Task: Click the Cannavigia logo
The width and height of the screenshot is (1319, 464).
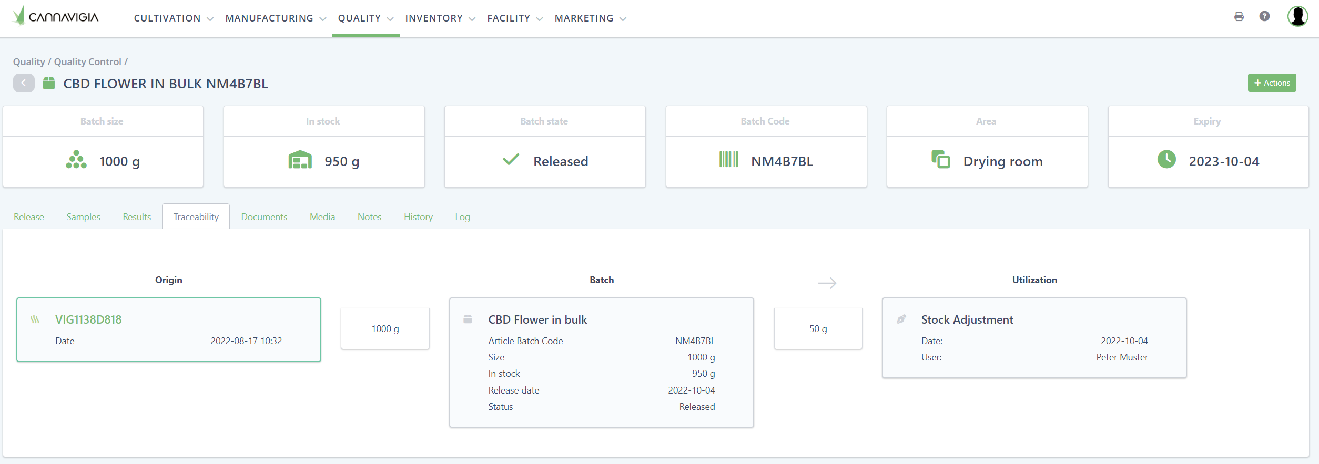Action: 56,17
